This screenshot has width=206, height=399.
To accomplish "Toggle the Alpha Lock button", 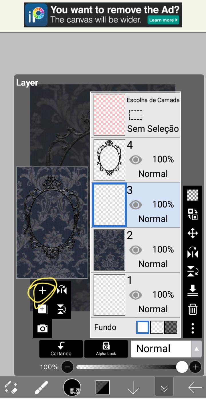I will [106, 349].
